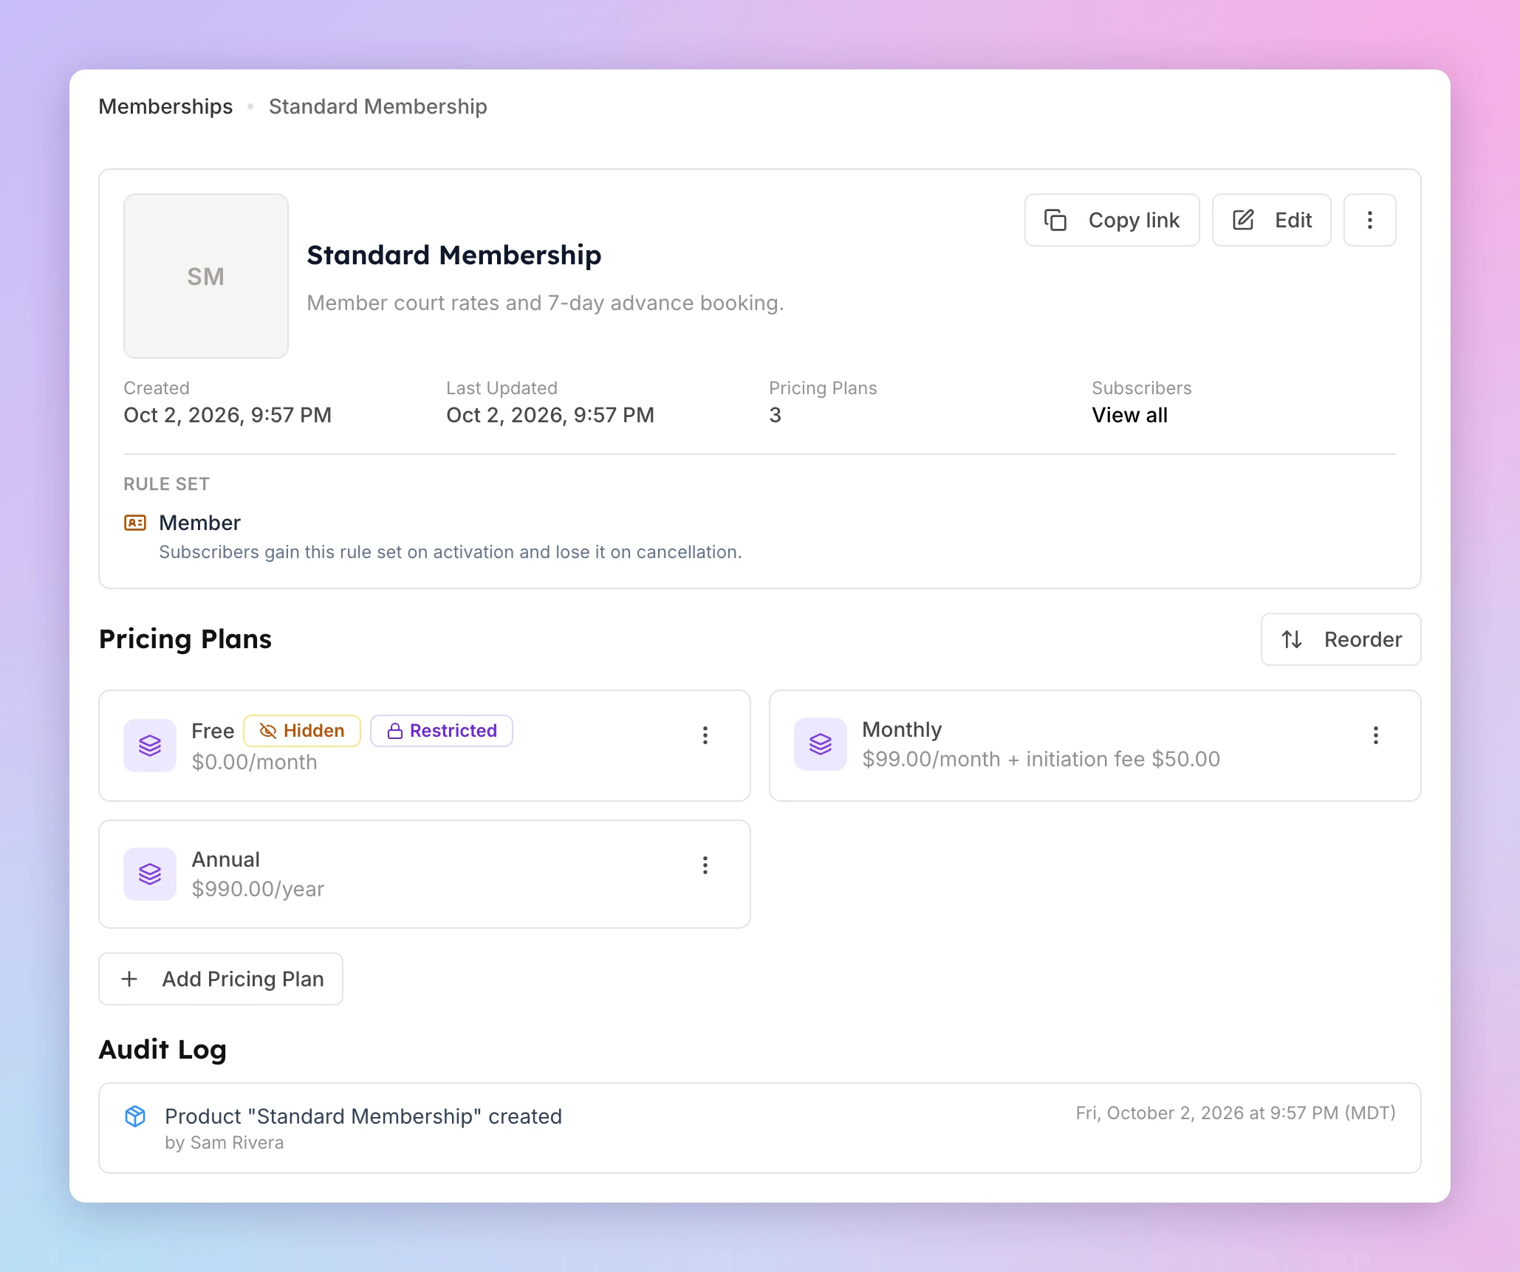This screenshot has width=1520, height=1272.
Task: Click the 'by Sam Rivera' text
Action: point(224,1143)
